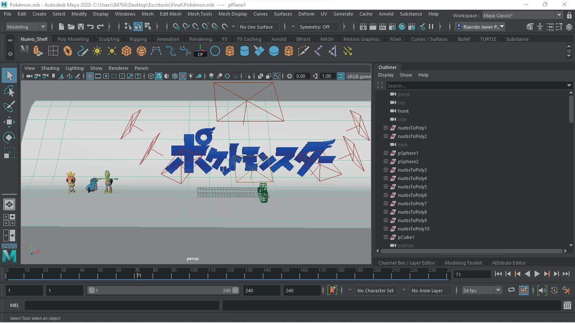Image resolution: width=575 pixels, height=323 pixels.
Task: Toggle textured display in viewport
Action: coord(183,76)
